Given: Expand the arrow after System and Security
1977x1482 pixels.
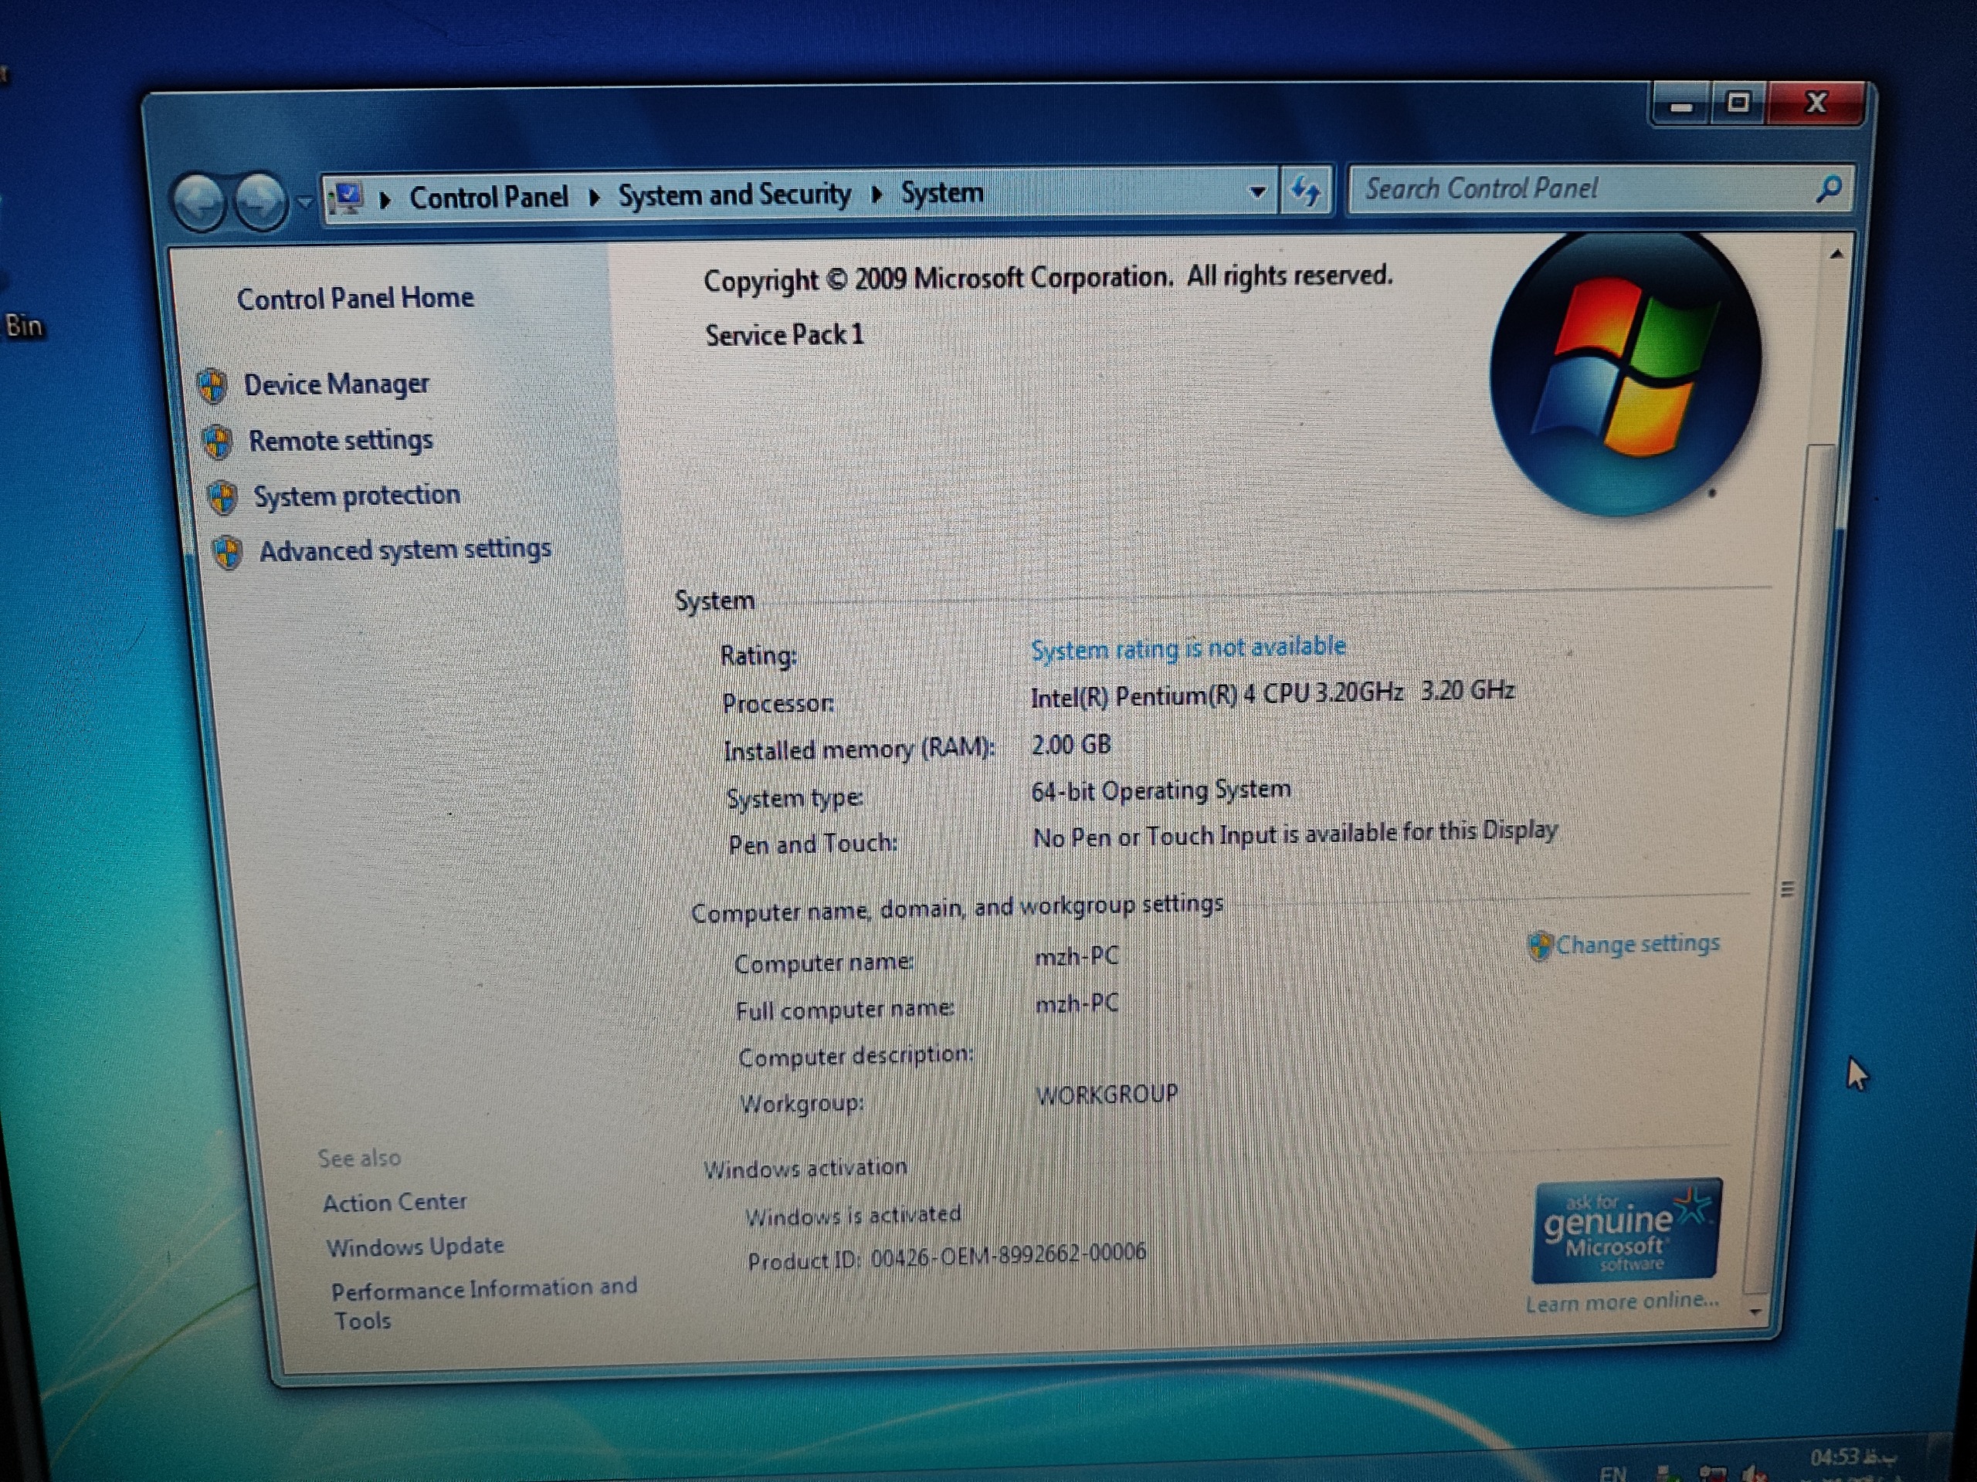Looking at the screenshot, I should [876, 193].
